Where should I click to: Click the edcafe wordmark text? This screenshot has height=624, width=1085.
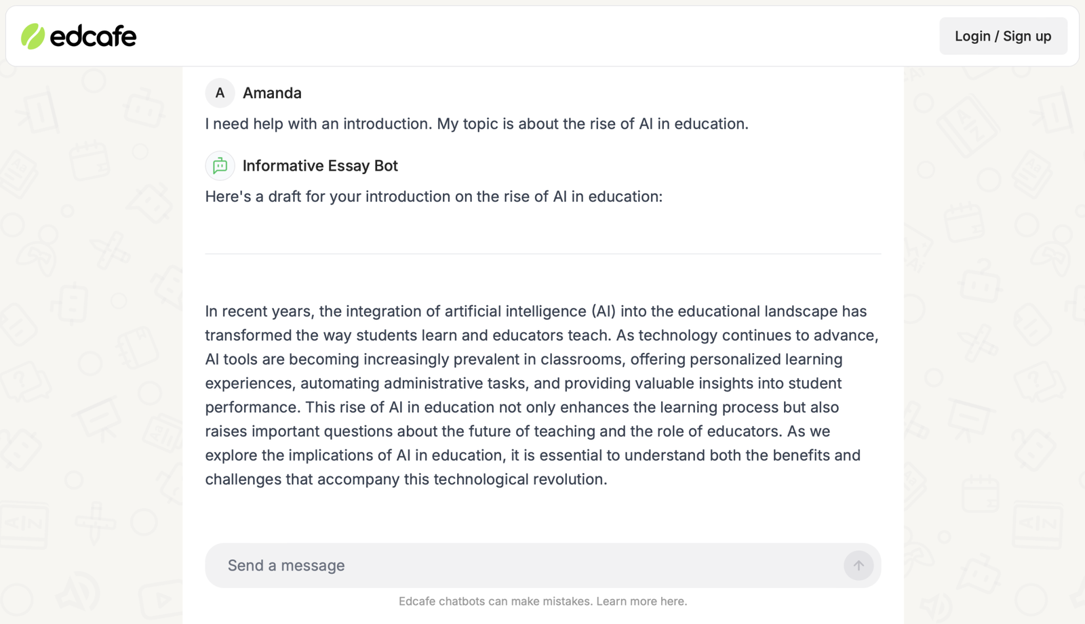pyautogui.click(x=94, y=37)
